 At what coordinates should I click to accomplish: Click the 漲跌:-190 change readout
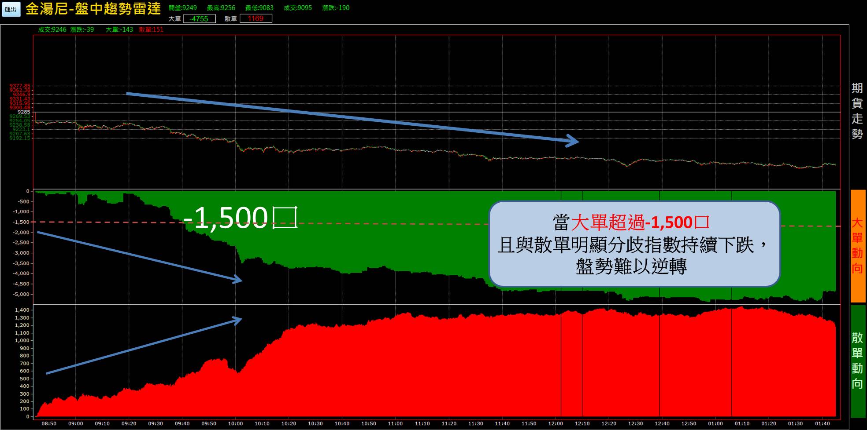tap(336, 8)
